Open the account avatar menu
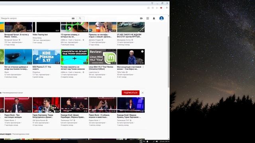Viewport: 255px width, 143px height. tap(161, 18)
